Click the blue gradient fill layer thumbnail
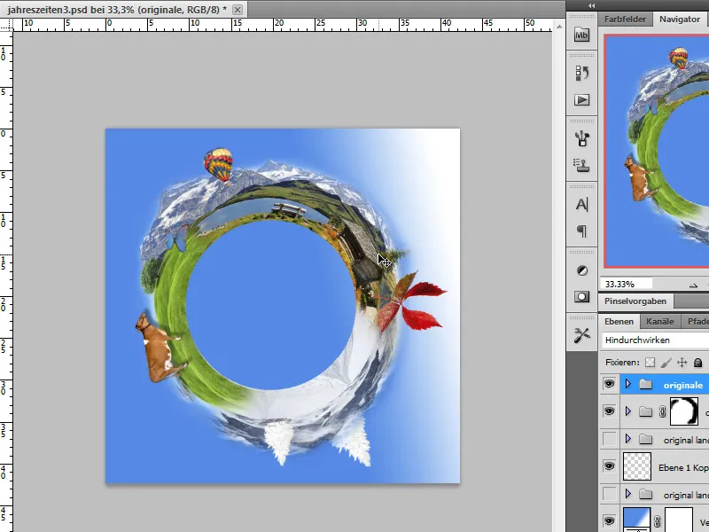The width and height of the screenshot is (709, 532). click(x=637, y=520)
